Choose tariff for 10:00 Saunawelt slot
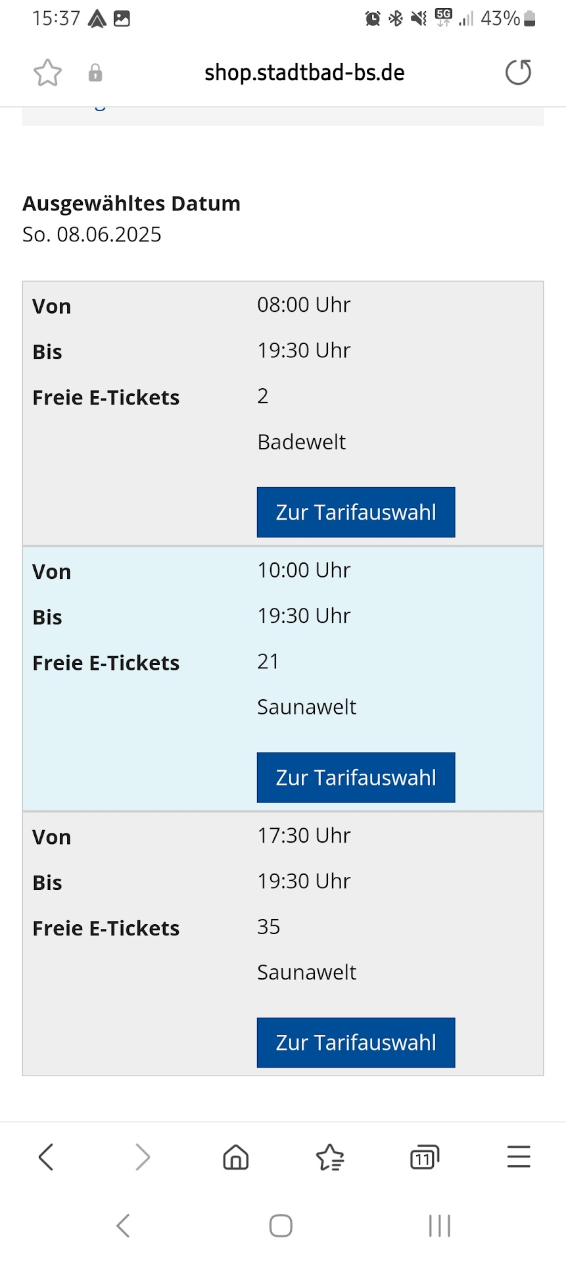Screen dimensions: 566x1263 point(356,778)
